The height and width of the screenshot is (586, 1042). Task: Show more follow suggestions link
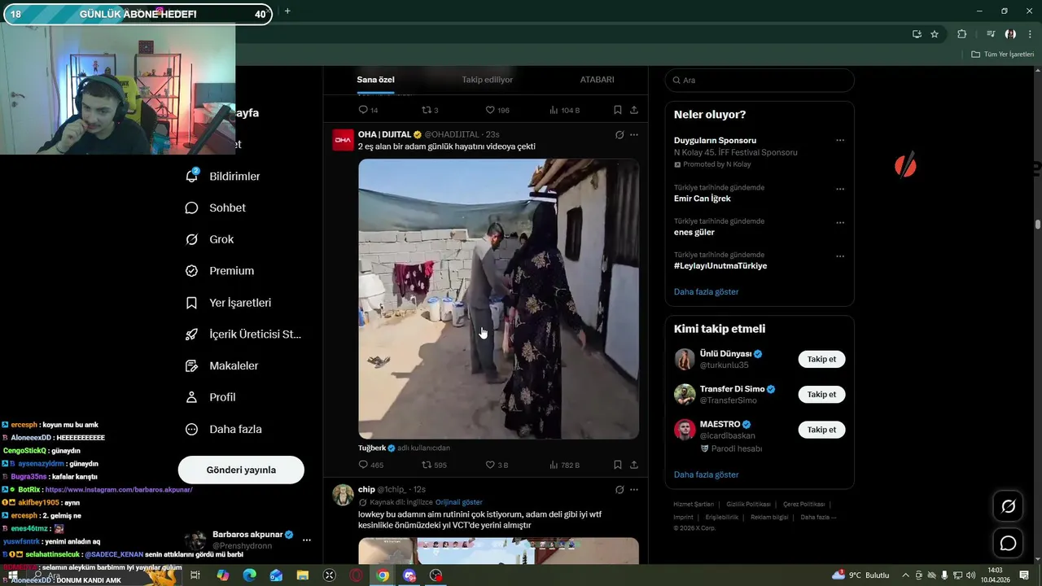click(x=706, y=474)
